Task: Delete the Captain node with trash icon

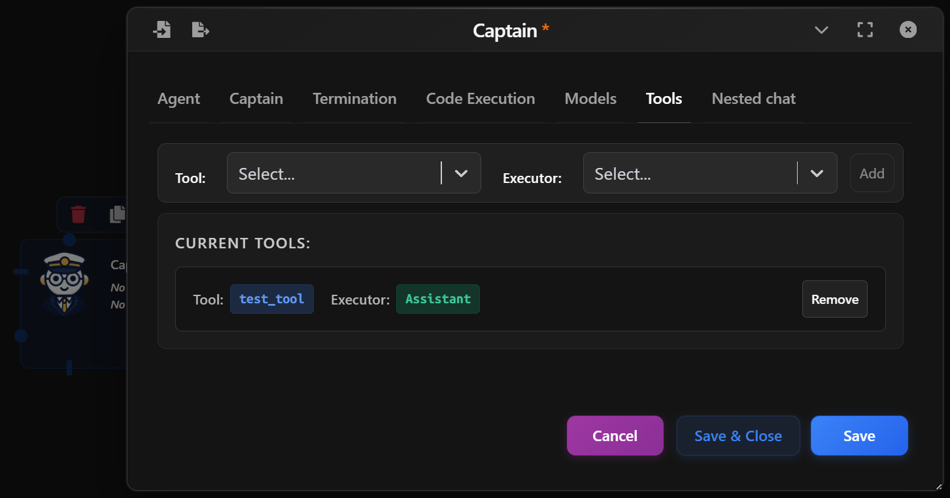Action: (x=78, y=214)
